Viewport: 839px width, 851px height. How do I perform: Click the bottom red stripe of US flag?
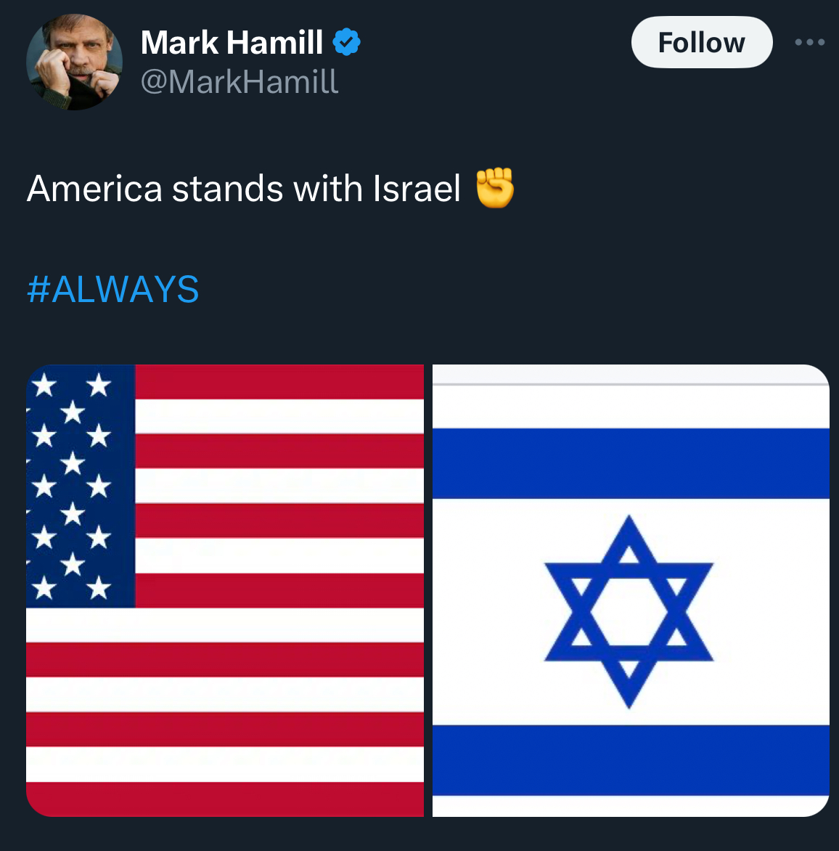click(x=225, y=799)
